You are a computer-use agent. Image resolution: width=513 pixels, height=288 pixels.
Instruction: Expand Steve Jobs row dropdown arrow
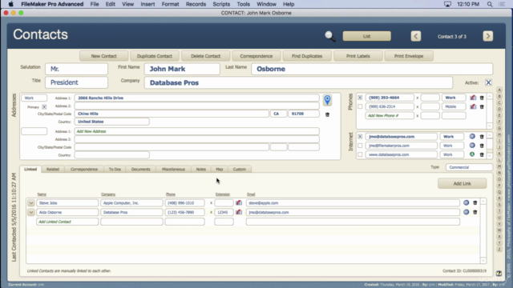(30, 202)
